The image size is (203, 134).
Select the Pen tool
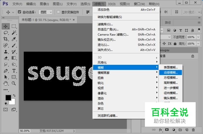tap(6, 71)
